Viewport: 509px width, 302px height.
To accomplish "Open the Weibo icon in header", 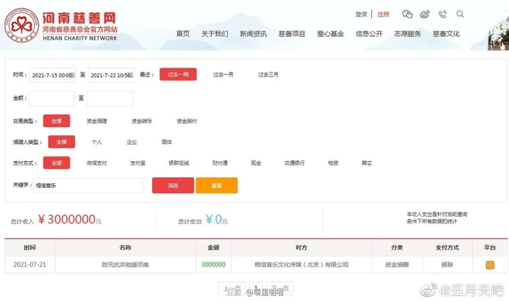I will (424, 14).
